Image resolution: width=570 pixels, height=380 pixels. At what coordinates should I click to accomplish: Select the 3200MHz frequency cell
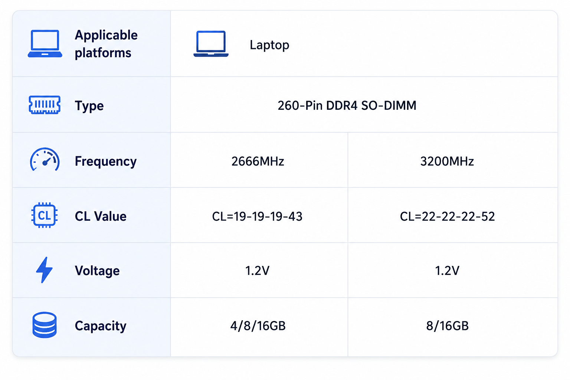pyautogui.click(x=447, y=161)
